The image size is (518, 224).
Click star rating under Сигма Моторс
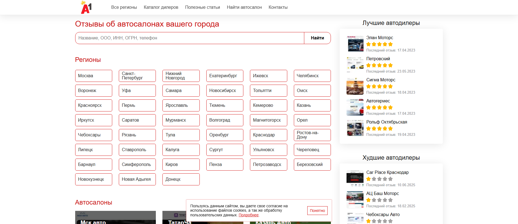click(379, 87)
